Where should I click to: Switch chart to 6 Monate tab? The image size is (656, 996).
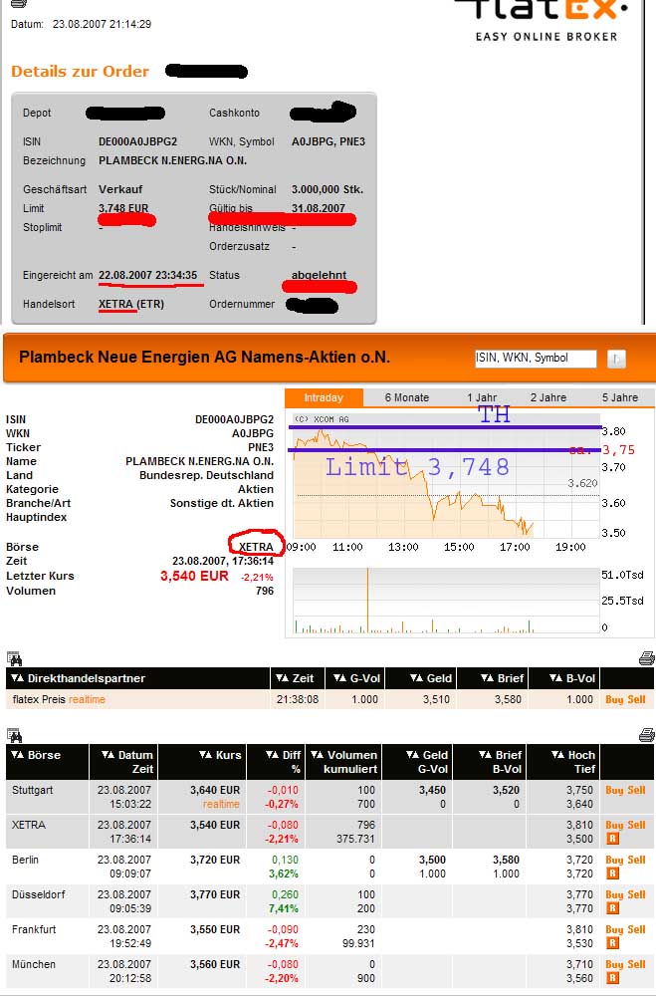pyautogui.click(x=407, y=397)
